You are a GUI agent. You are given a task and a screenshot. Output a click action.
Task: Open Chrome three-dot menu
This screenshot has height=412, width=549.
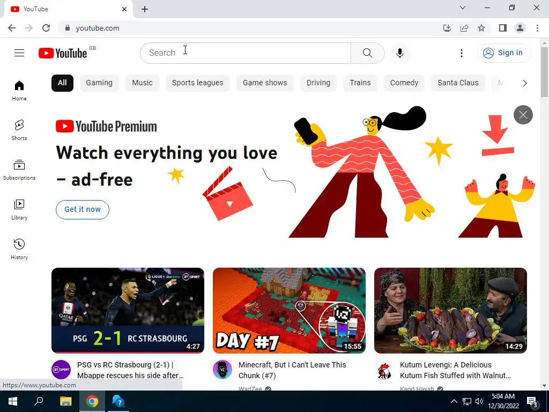pos(537,28)
